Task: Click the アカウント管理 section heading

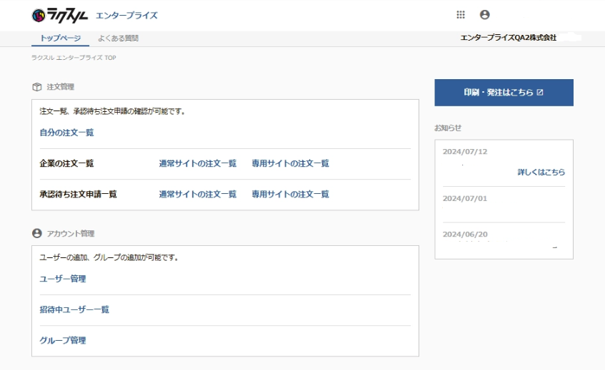Action: tap(71, 233)
